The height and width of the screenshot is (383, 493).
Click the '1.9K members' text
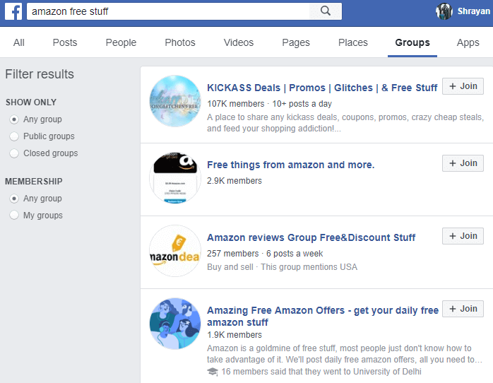pos(234,335)
